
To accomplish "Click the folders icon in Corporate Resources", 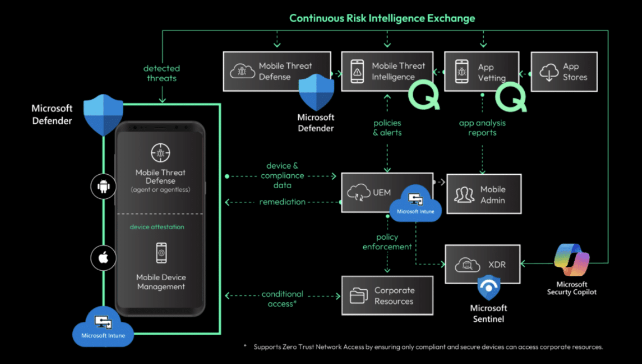I will click(x=359, y=295).
